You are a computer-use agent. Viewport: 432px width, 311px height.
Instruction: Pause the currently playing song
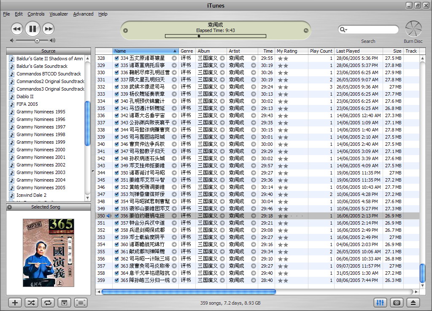tap(32, 29)
